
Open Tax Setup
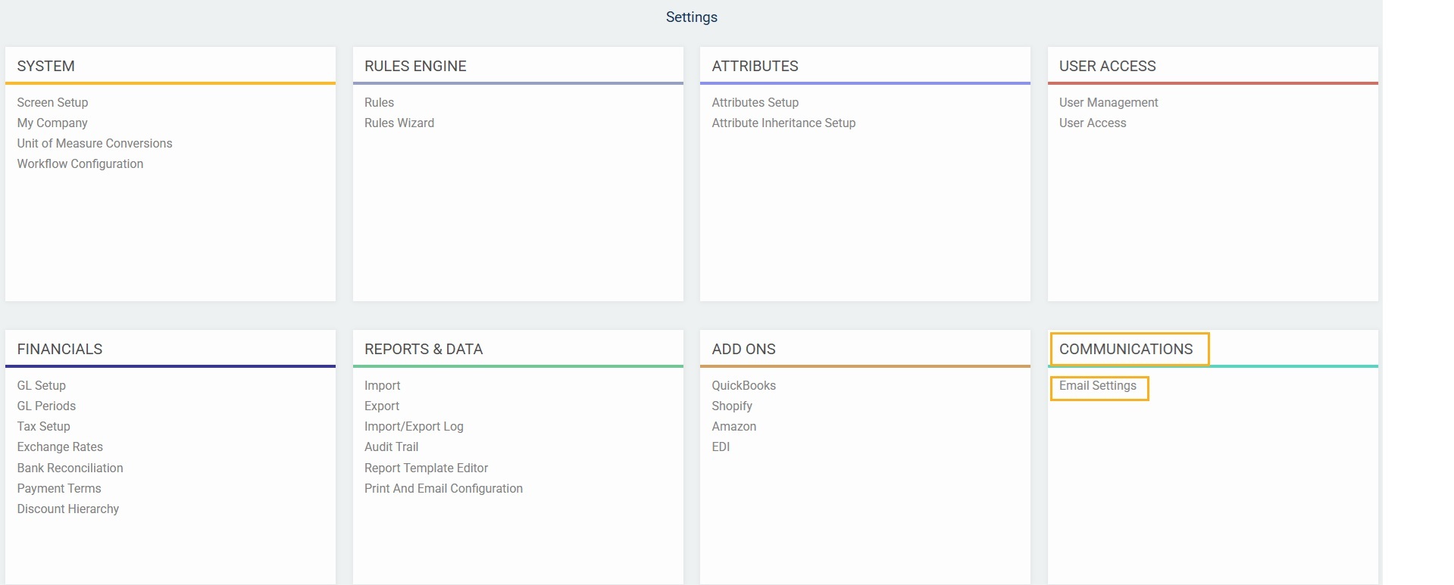pyautogui.click(x=43, y=426)
